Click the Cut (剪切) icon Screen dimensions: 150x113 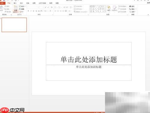pos(5,6)
